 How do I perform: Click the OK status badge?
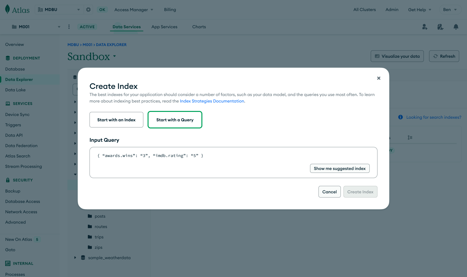102,10
